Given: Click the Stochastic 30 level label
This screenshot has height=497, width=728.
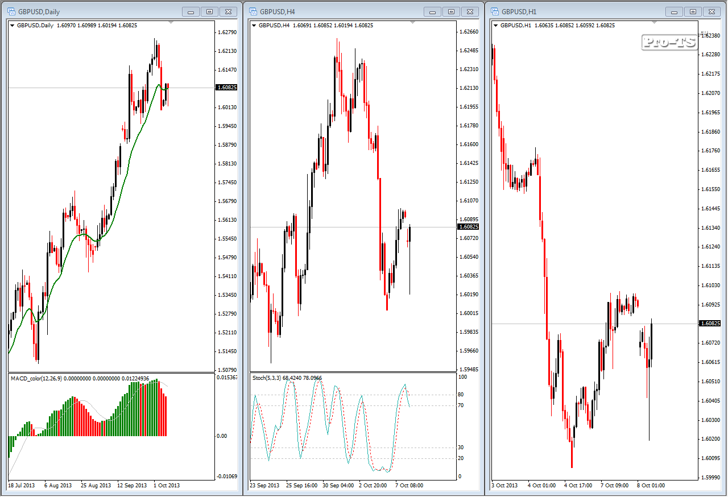Looking at the screenshot, I should tap(461, 448).
